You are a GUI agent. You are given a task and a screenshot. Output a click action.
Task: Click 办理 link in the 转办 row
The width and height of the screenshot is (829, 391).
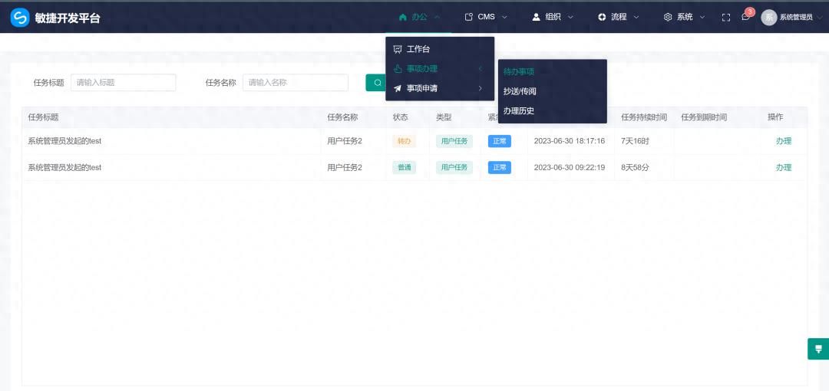coord(784,141)
